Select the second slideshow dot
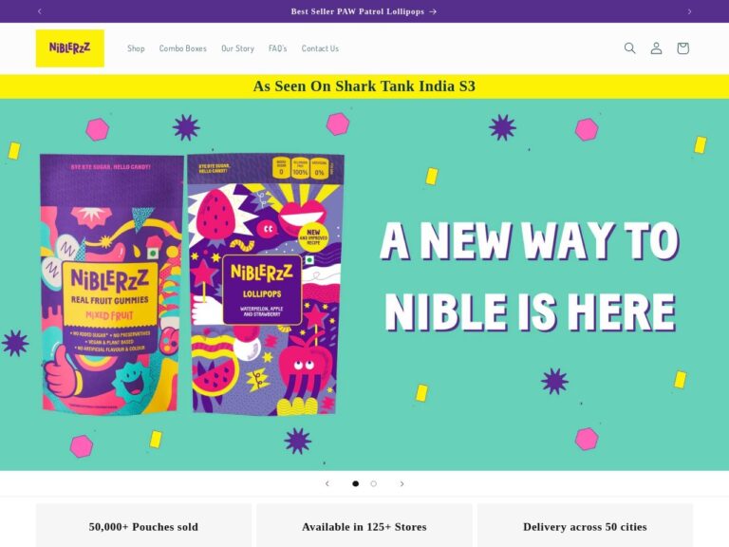Viewport: 729px width, 547px height. [373, 483]
